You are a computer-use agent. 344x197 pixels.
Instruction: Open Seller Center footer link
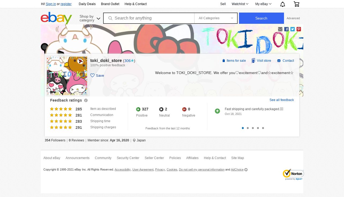(x=154, y=158)
